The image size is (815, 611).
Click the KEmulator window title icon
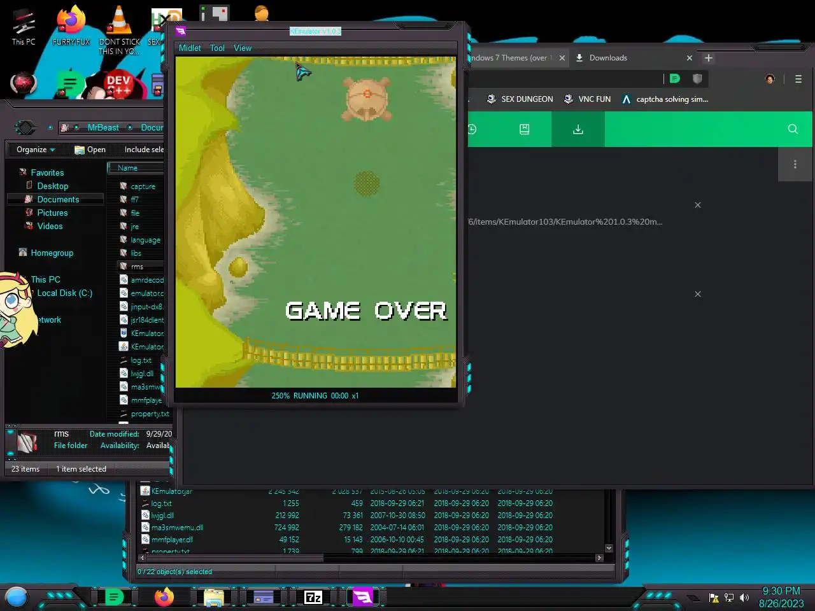pyautogui.click(x=181, y=31)
